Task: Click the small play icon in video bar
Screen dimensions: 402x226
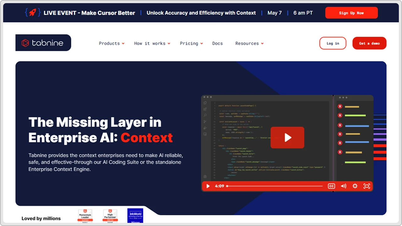Action: point(208,186)
